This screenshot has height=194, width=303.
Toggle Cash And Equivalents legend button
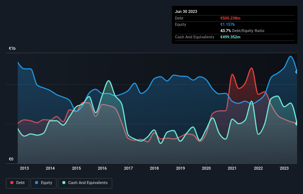pyautogui.click(x=85, y=183)
